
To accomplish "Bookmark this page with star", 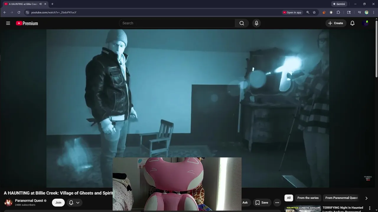I will click(x=314, y=12).
